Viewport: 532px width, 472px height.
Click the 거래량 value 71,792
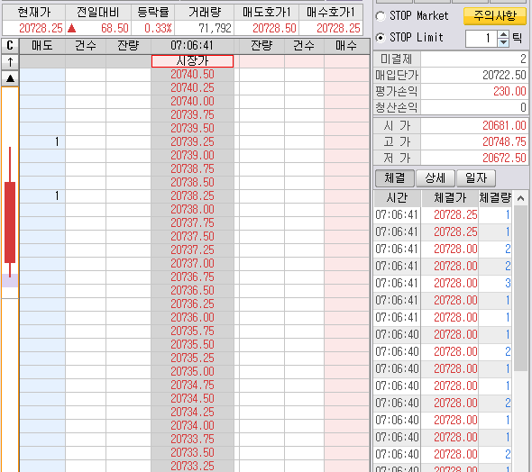[215, 28]
